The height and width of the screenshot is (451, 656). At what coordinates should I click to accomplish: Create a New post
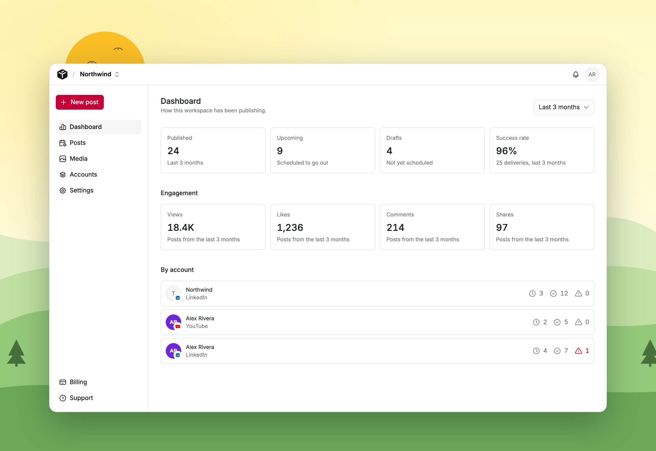coord(80,102)
